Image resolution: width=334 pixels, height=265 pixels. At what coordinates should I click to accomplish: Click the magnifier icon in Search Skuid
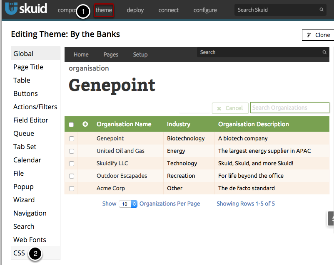(x=322, y=10)
